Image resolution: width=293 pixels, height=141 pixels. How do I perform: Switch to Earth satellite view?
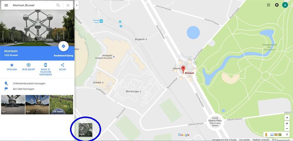85,130
